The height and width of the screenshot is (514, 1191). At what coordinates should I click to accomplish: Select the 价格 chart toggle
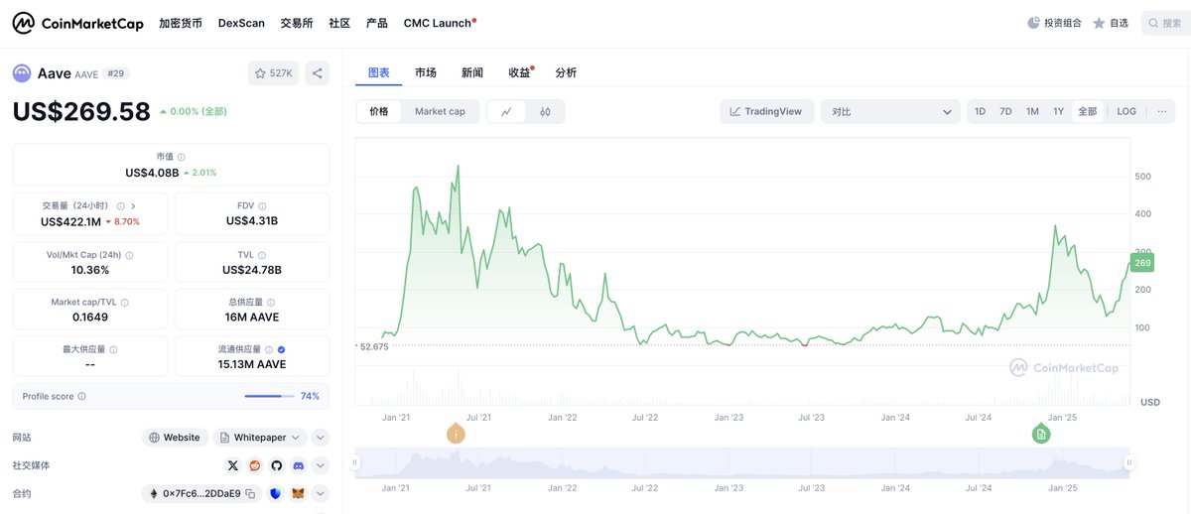[x=379, y=112]
